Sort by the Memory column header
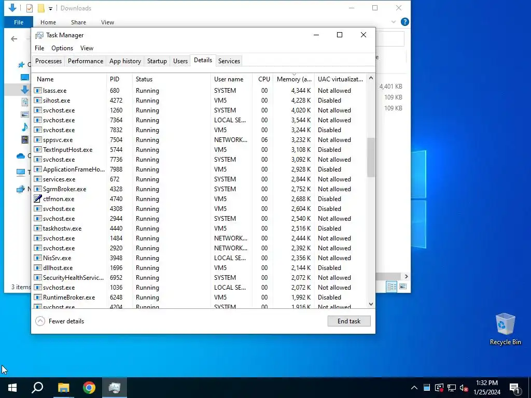The image size is (531, 398). 294,79
